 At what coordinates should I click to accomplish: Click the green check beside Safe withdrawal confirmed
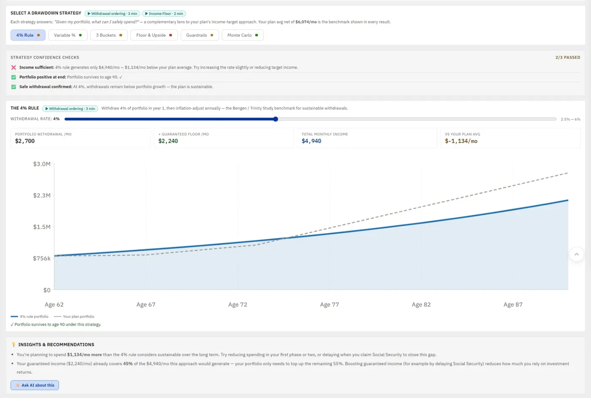pyautogui.click(x=14, y=87)
